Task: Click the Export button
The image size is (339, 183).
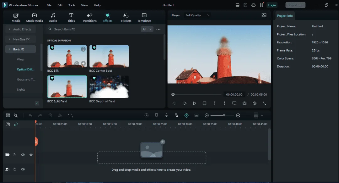Action: (x=295, y=5)
